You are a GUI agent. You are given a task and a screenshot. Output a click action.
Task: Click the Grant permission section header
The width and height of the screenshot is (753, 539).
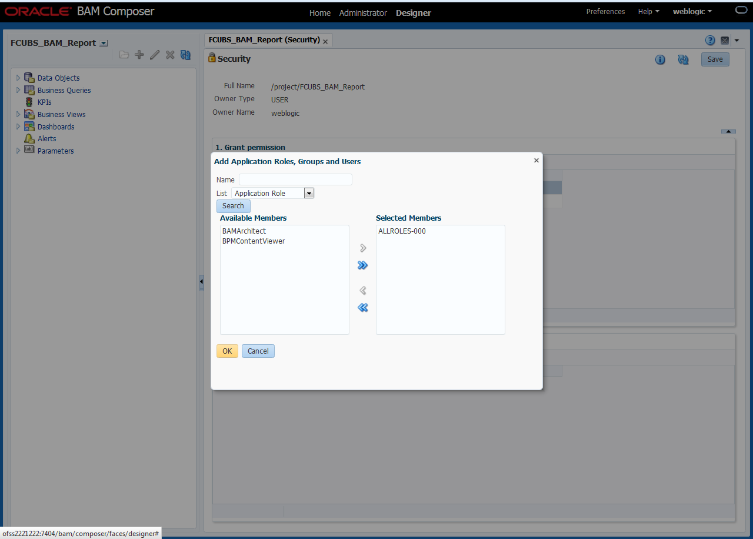(x=250, y=147)
